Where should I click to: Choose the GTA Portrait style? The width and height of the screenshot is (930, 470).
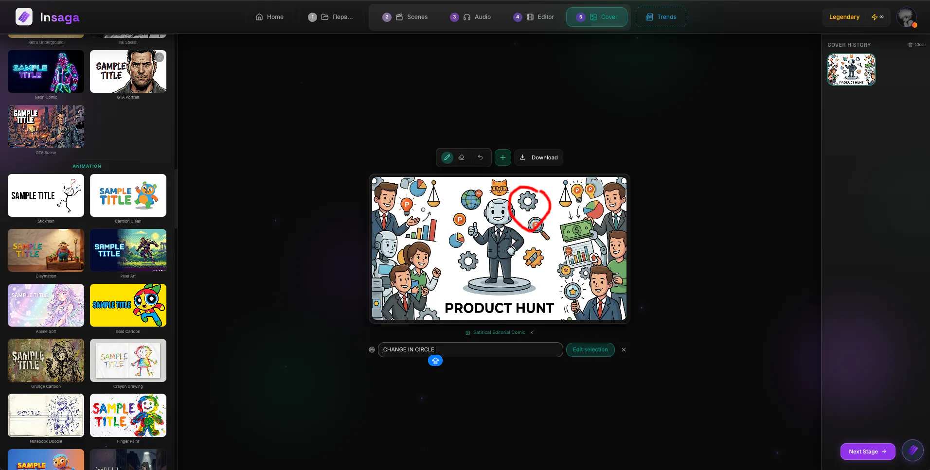(x=128, y=71)
